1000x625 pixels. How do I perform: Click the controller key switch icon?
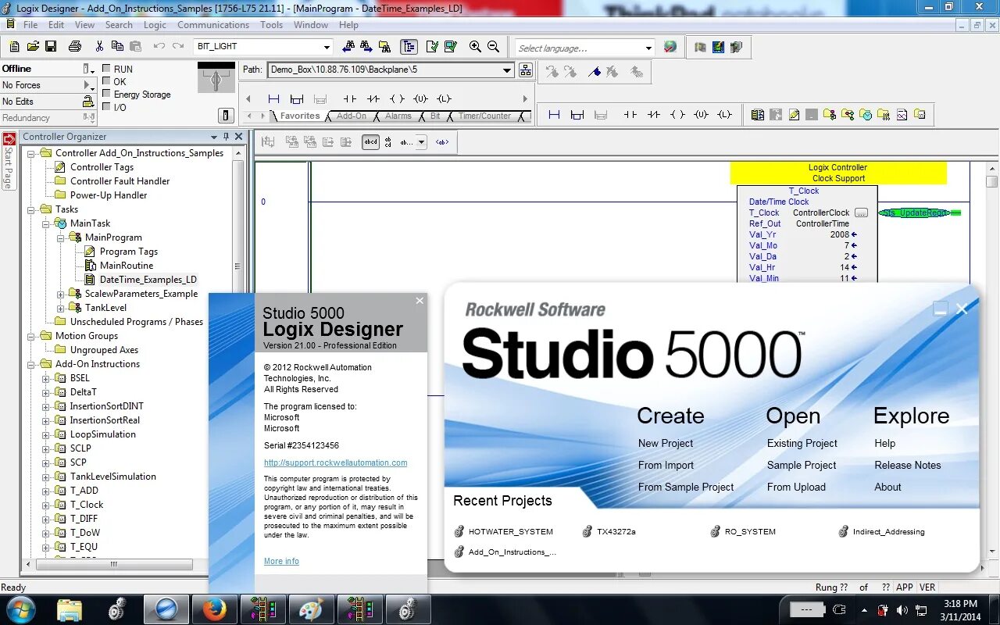point(216,78)
